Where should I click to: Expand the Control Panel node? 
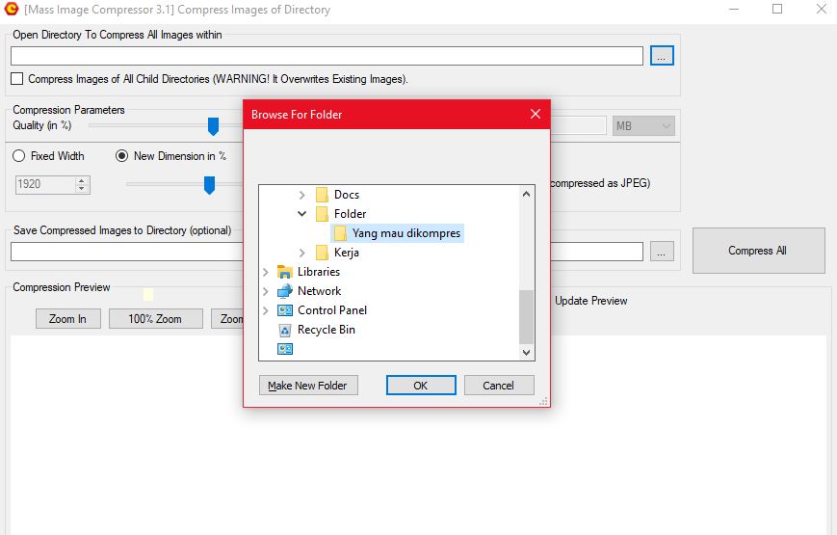265,310
